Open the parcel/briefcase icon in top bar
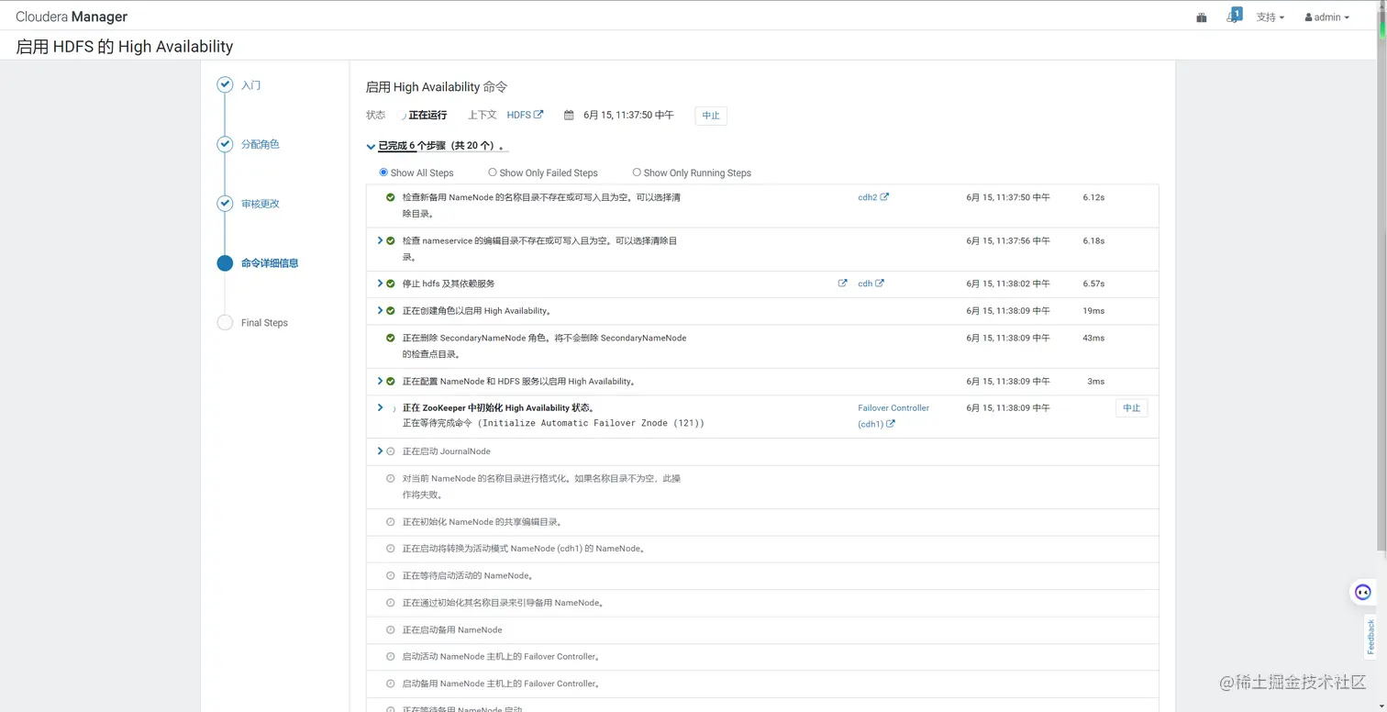The height and width of the screenshot is (712, 1387). click(x=1201, y=17)
